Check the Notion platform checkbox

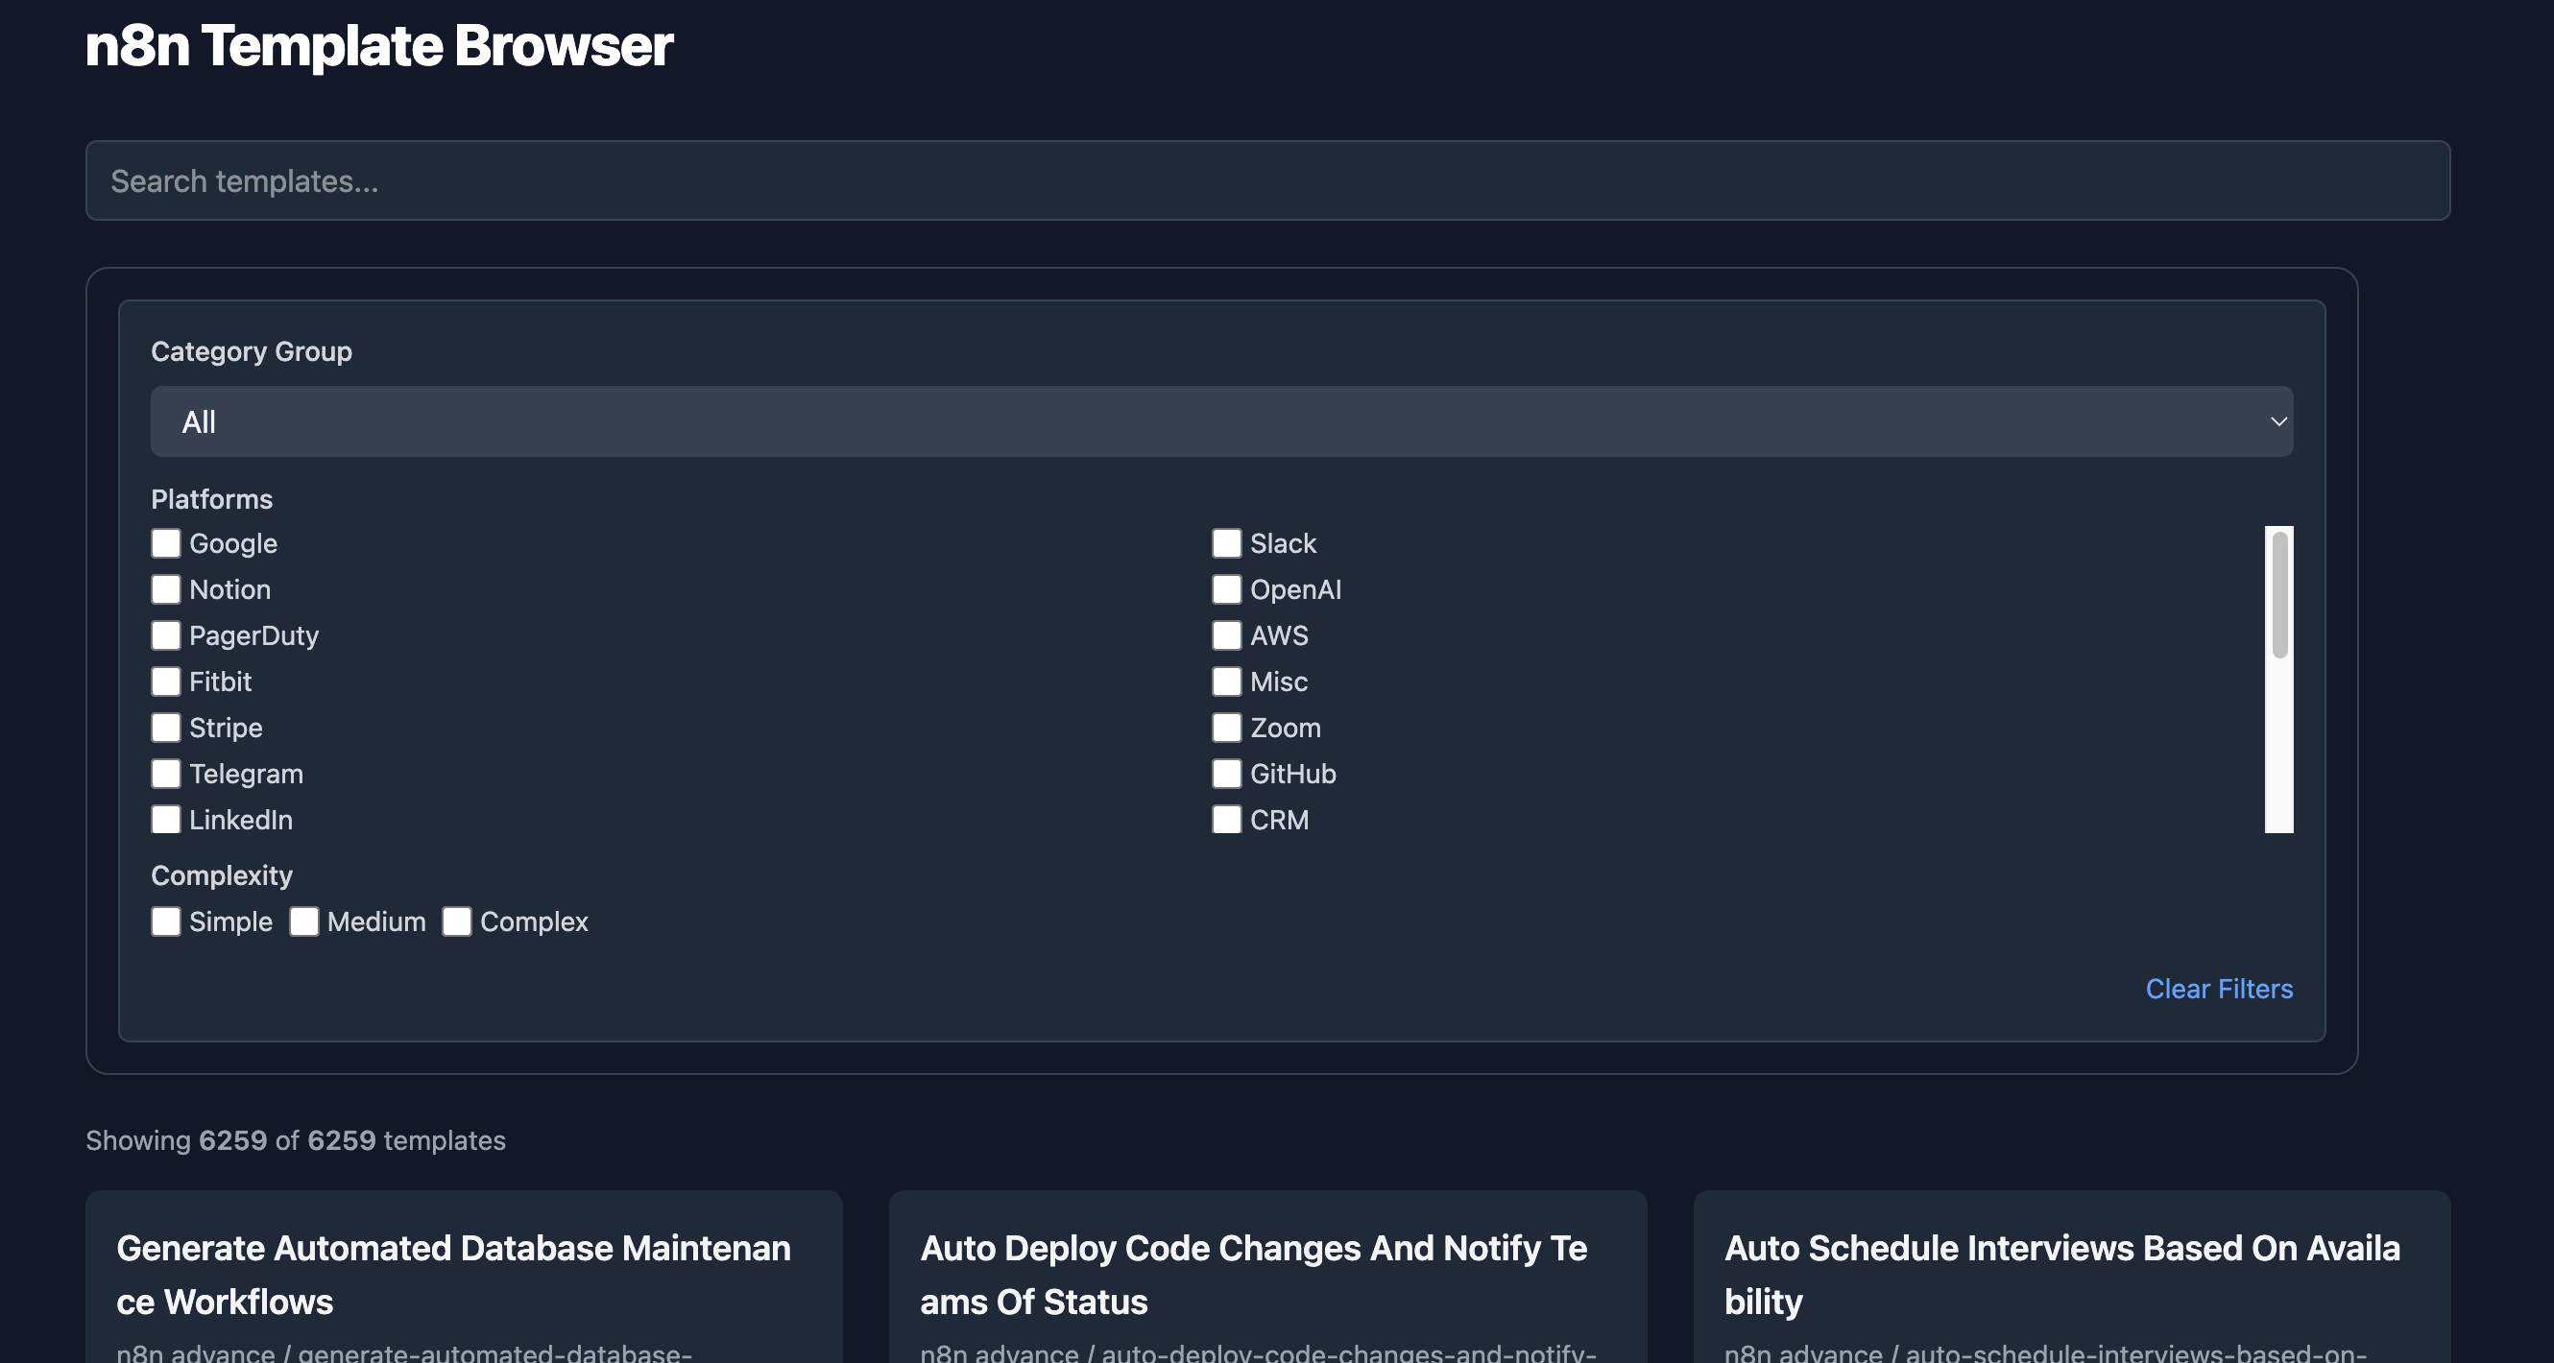coord(165,588)
